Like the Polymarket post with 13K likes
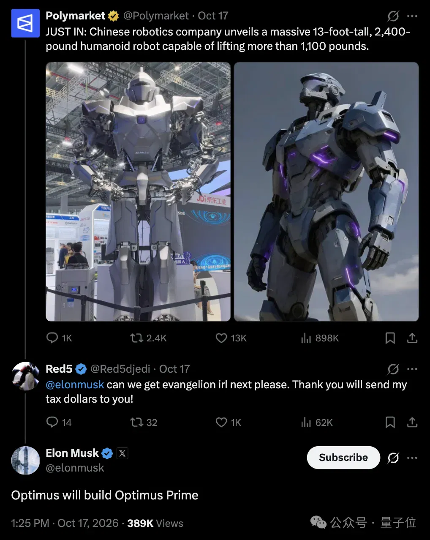Image resolution: width=430 pixels, height=540 pixels. coord(231,338)
